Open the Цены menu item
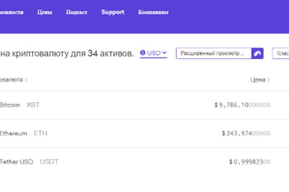The width and height of the screenshot is (289, 192). tap(45, 12)
